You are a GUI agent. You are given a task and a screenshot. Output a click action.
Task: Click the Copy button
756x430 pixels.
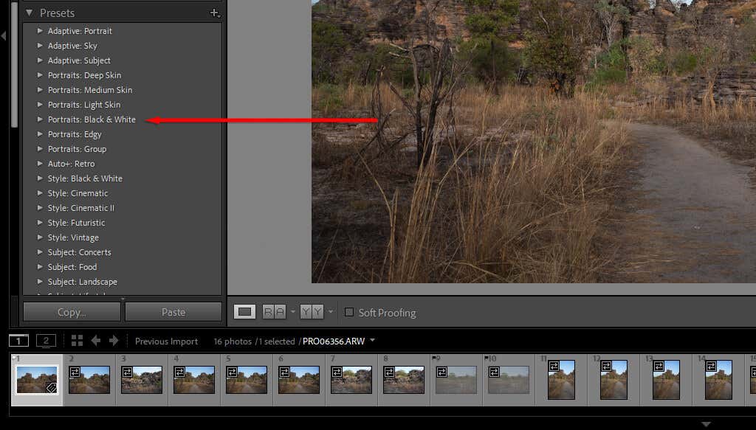(x=72, y=311)
